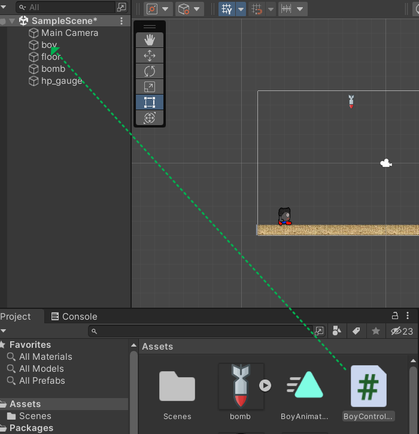Select the BoyAnimat... animation asset

(305, 385)
